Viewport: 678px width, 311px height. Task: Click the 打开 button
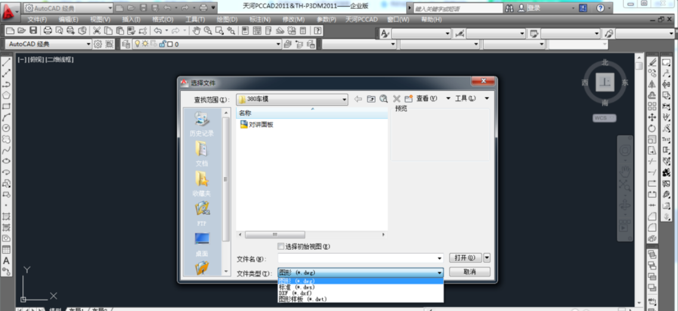click(464, 258)
